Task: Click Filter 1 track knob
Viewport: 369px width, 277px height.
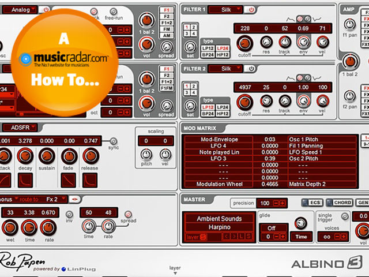Action: point(285,42)
